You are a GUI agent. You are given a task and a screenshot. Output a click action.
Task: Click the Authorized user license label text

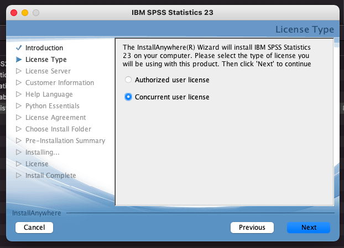click(172, 80)
